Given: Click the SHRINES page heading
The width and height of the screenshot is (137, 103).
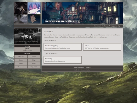Looking at the screenshot, I should point(48,32).
